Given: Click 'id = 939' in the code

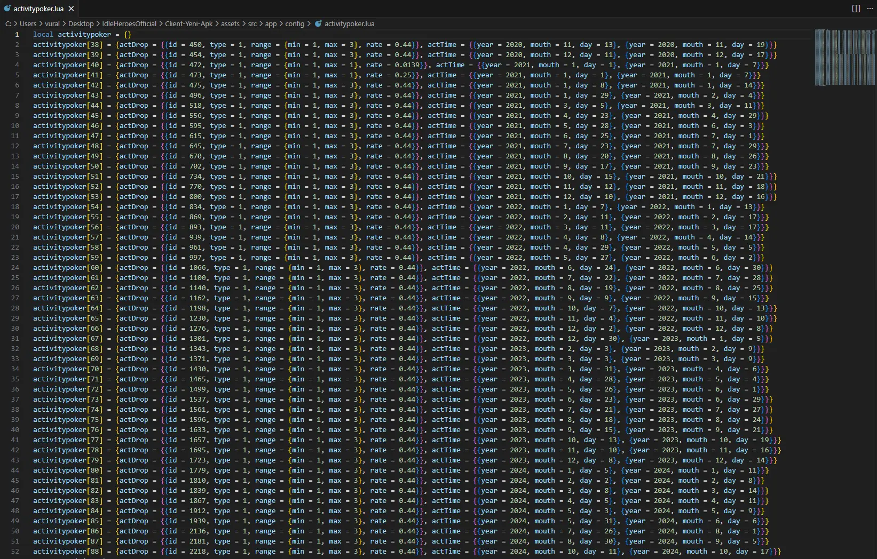Looking at the screenshot, I should coord(185,237).
